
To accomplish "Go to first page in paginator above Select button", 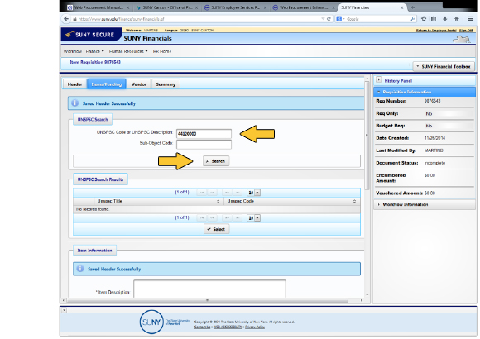I will 202,217.
